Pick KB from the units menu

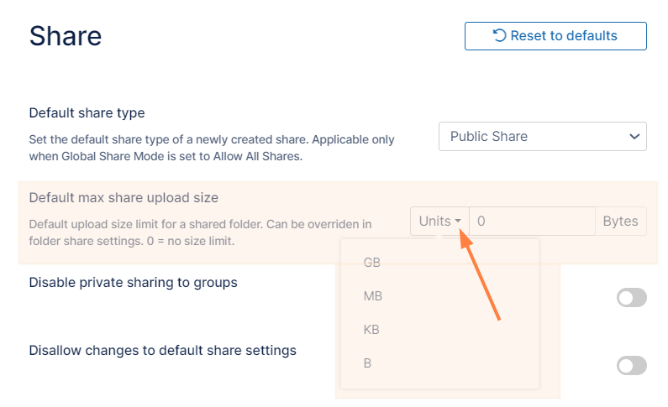pyautogui.click(x=371, y=330)
